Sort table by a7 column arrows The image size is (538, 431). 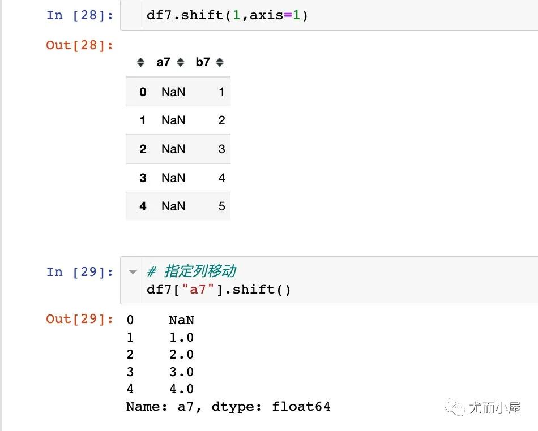(181, 62)
